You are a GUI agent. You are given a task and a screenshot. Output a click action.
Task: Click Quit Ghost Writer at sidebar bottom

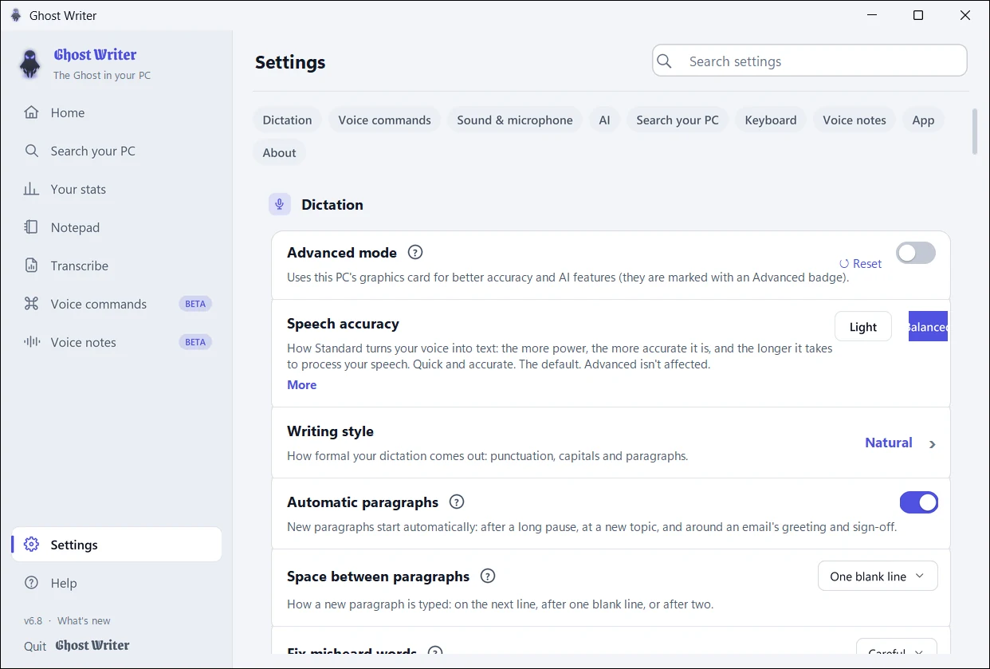77,646
